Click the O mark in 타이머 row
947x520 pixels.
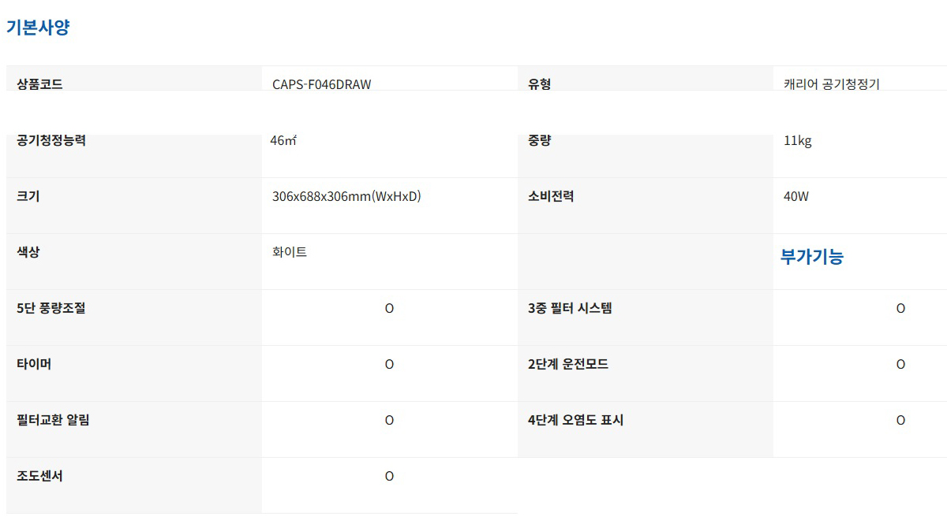pos(389,365)
